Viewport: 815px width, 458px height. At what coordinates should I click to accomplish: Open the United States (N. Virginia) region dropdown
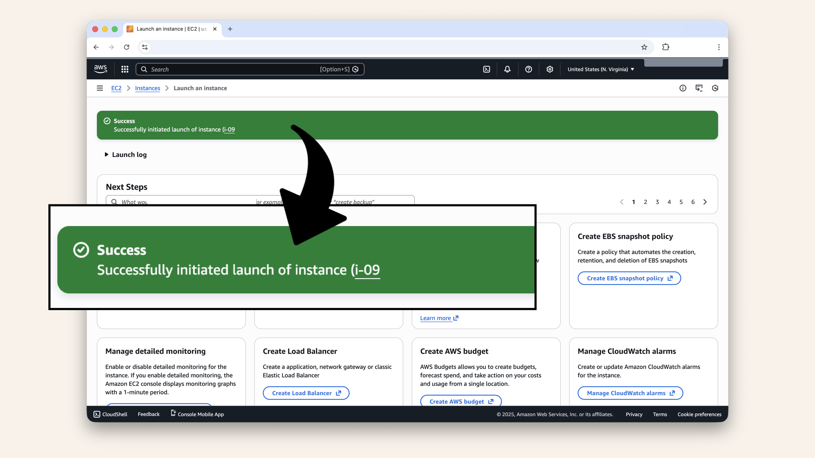[600, 69]
